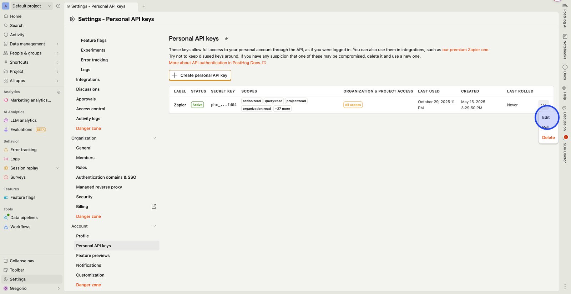Screen dimensions: 571x294
Task: Select the Settings - Personal API keys tab
Action: click(x=98, y=6)
